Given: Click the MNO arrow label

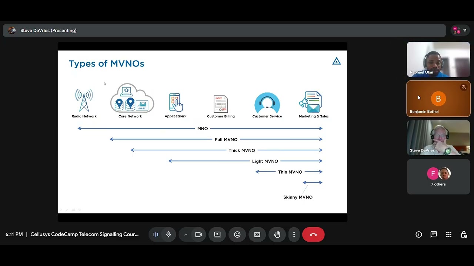Looking at the screenshot, I should click(203, 129).
